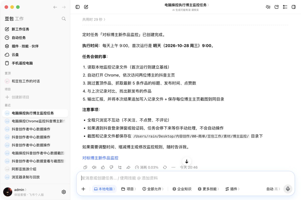Select chat 电脑操控执行博主监控任务 in sidebar
This screenshot has width=301, height=200.
pos(35,113)
